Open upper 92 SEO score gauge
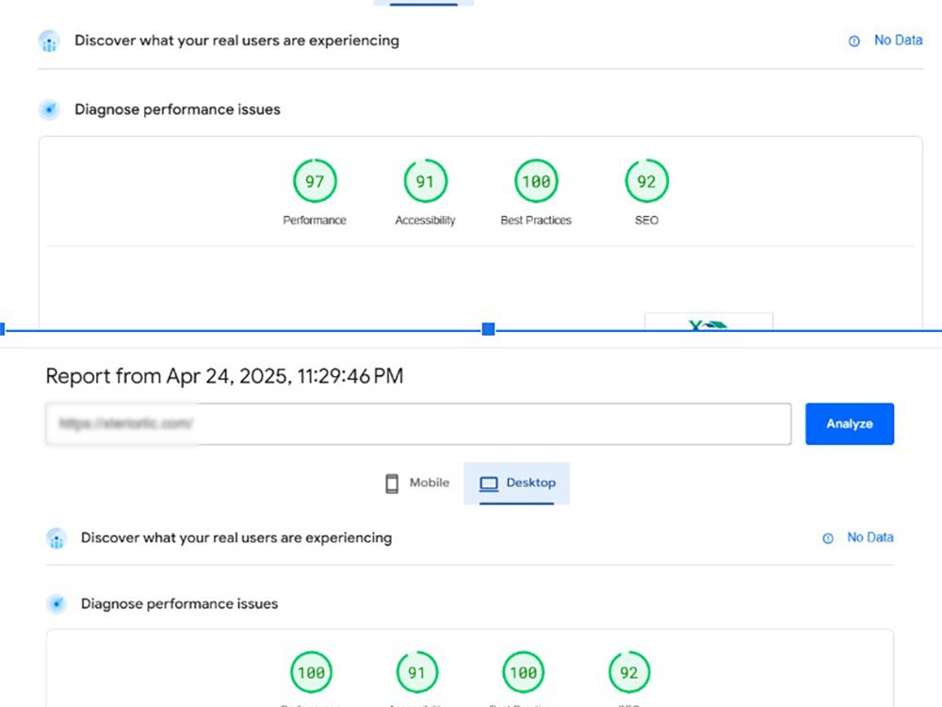The height and width of the screenshot is (707, 942). point(646,181)
